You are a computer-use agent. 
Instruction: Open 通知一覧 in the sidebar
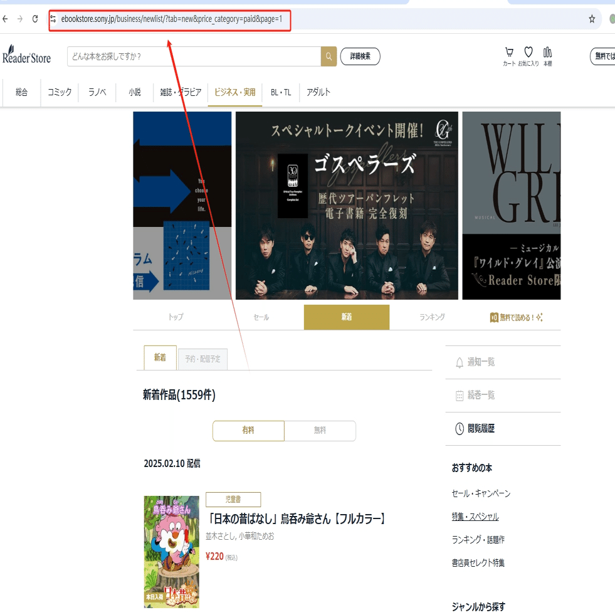503,362
